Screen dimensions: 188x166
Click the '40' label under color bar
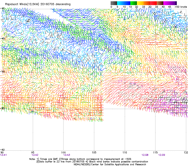pos(163,7)
